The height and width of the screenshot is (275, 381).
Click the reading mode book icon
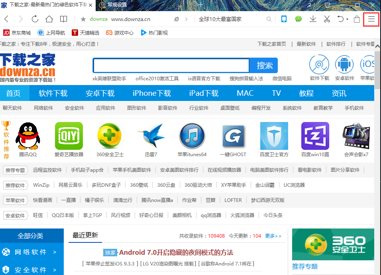63,19
